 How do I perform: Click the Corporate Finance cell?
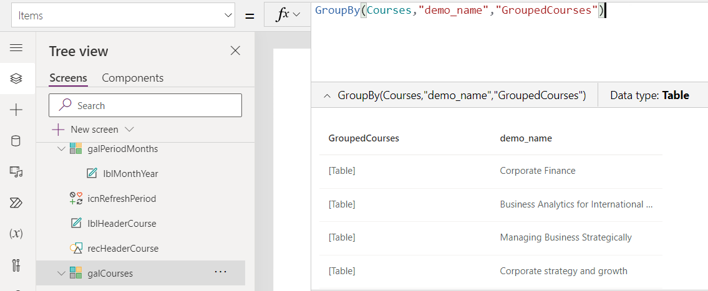537,171
